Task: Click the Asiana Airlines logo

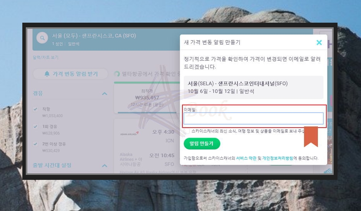Action: 129,133
